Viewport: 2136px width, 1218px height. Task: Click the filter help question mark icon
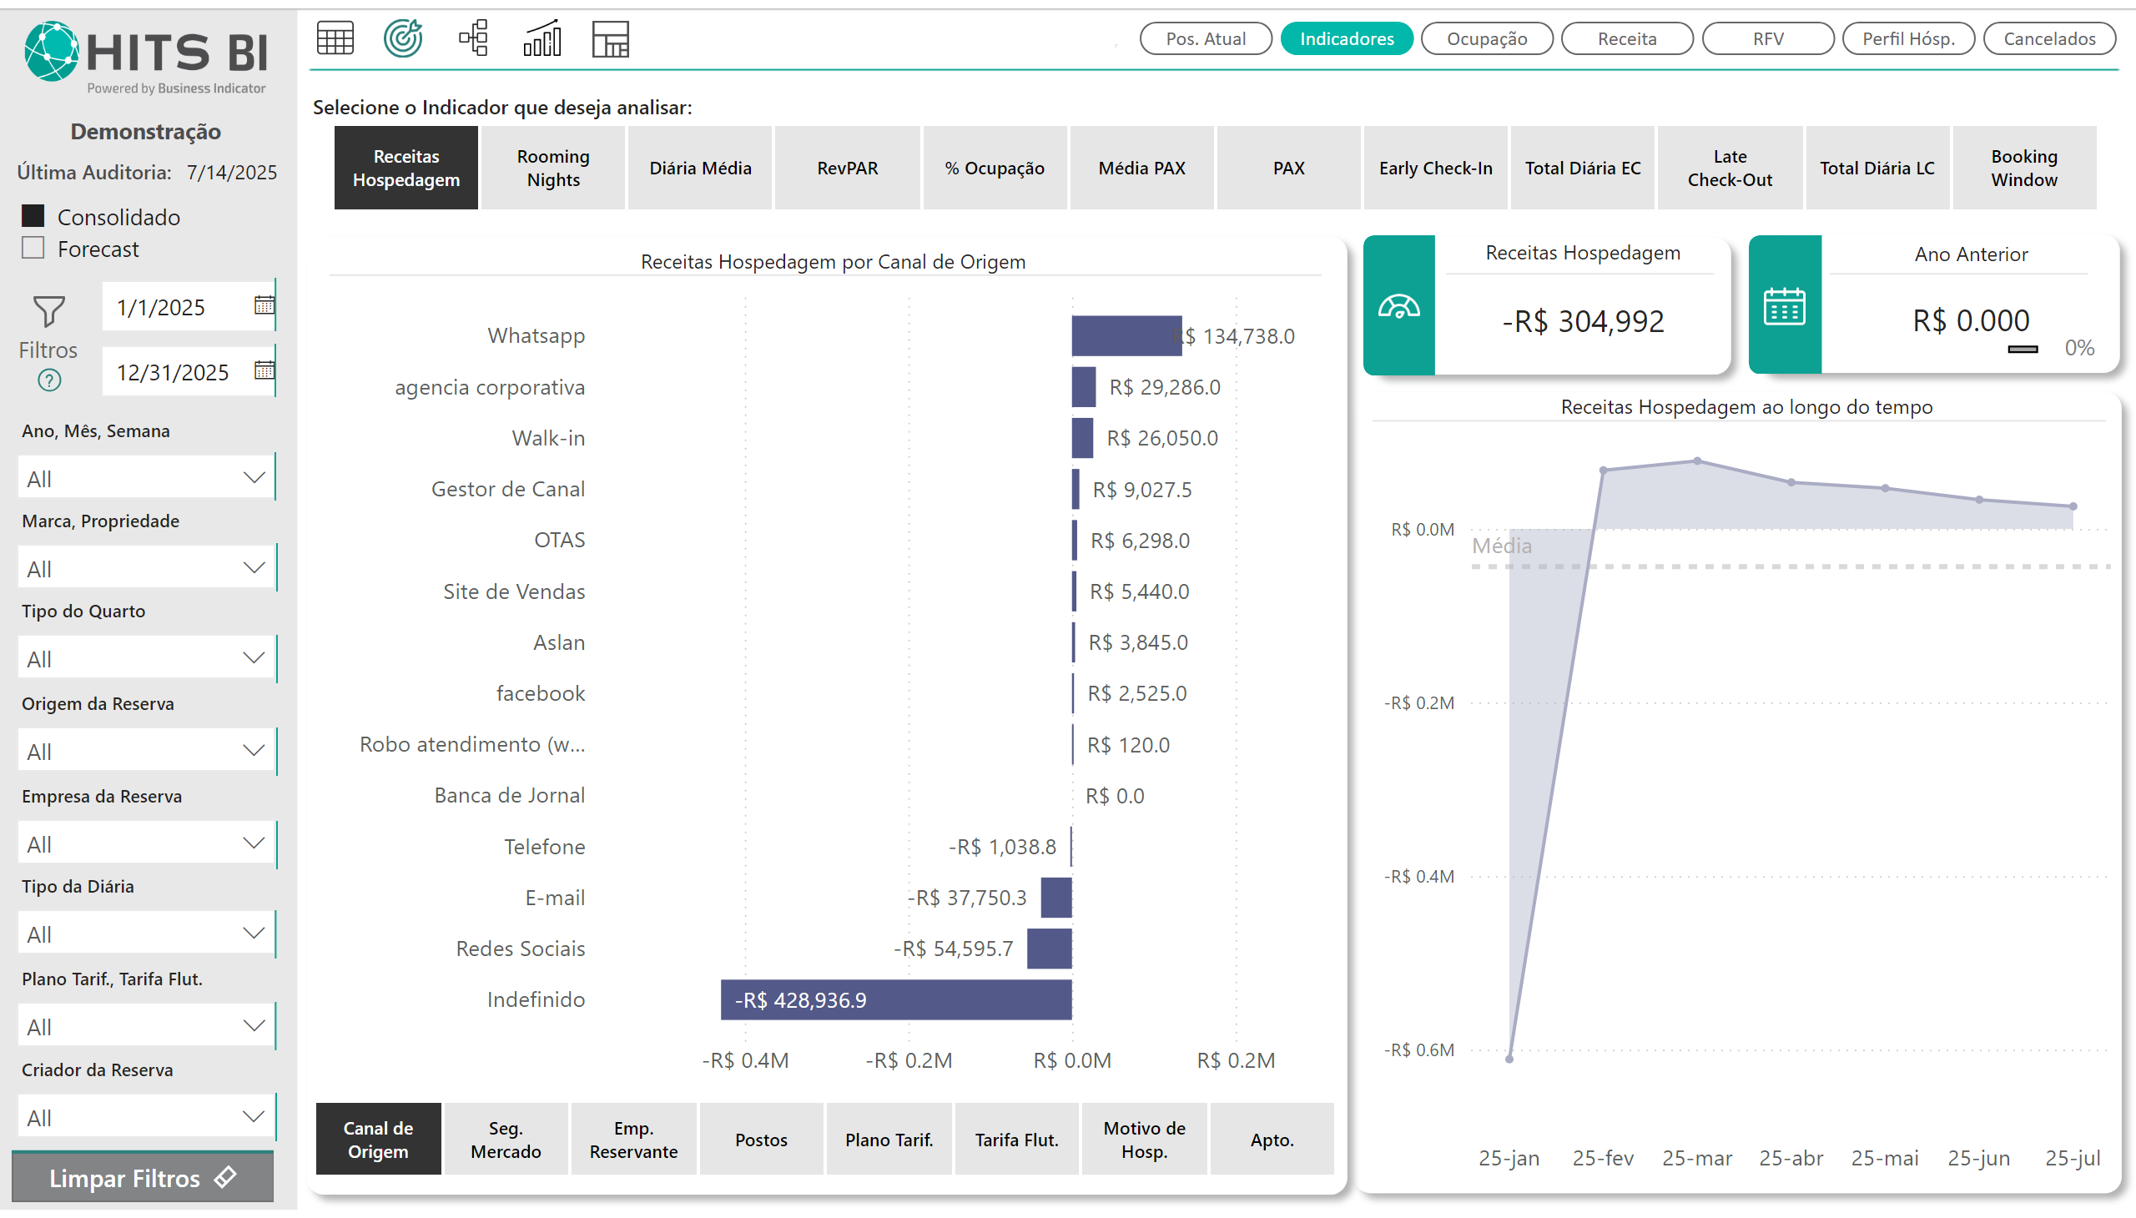pyautogui.click(x=49, y=380)
